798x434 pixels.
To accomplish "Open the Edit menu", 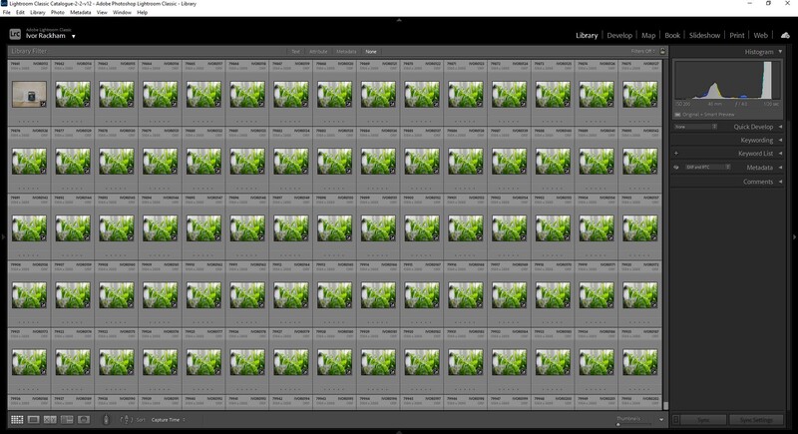I will click(20, 12).
